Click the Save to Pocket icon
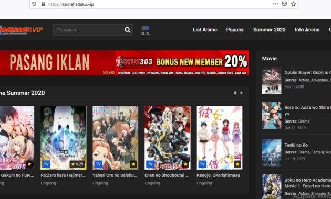This screenshot has height=199, width=331. click(x=284, y=4)
